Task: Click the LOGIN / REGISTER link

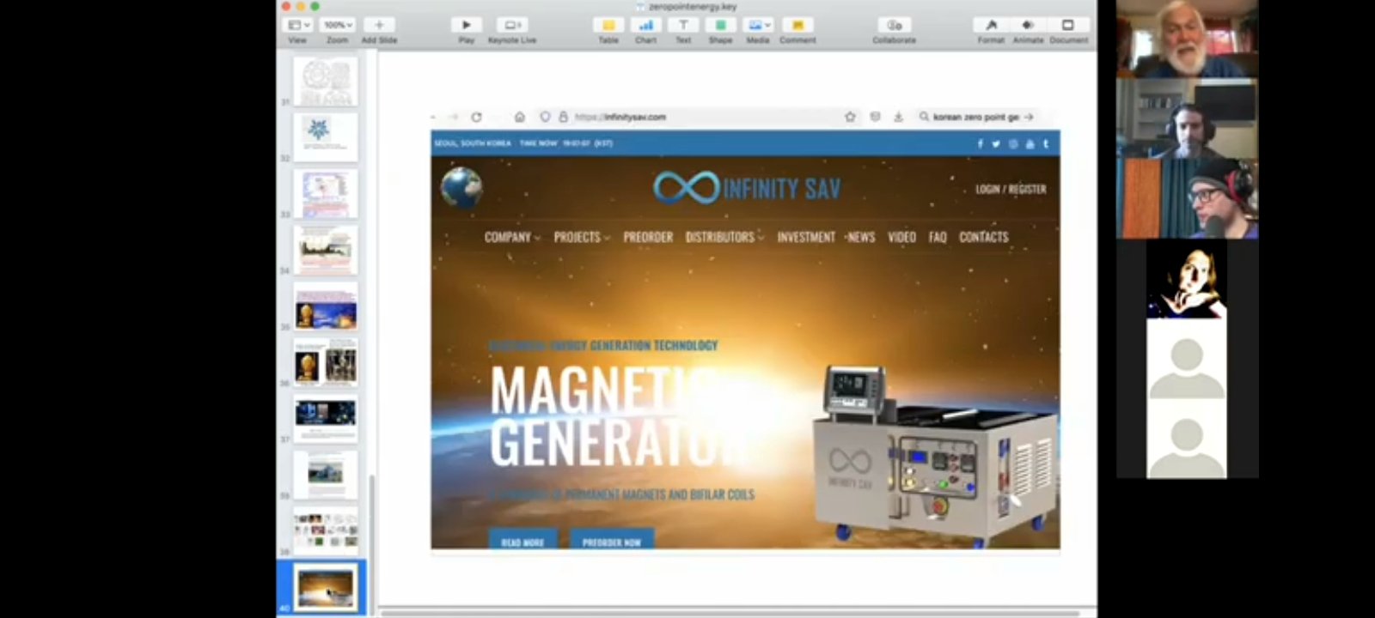Action: pos(1011,189)
